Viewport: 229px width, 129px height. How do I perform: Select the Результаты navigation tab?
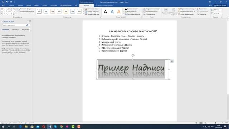(25, 30)
